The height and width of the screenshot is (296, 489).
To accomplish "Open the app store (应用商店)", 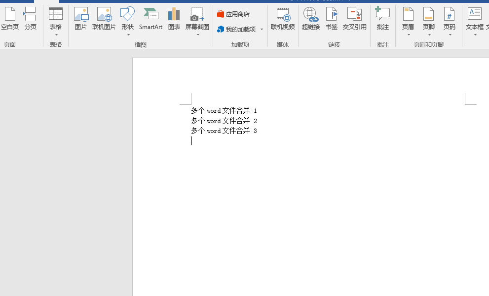I will tap(233, 14).
